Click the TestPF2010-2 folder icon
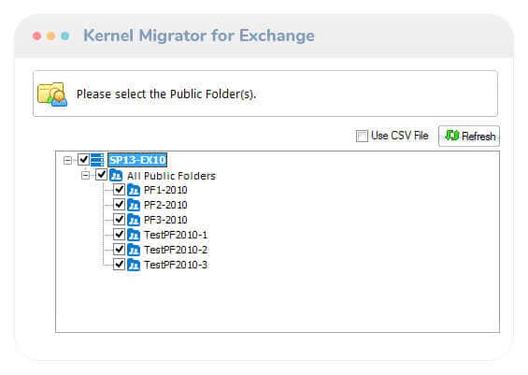 point(134,250)
